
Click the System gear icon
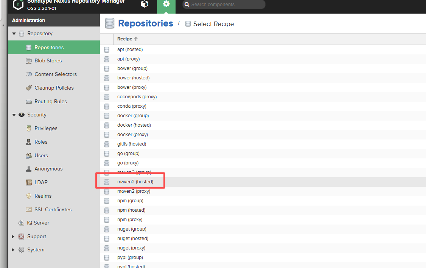pos(21,250)
